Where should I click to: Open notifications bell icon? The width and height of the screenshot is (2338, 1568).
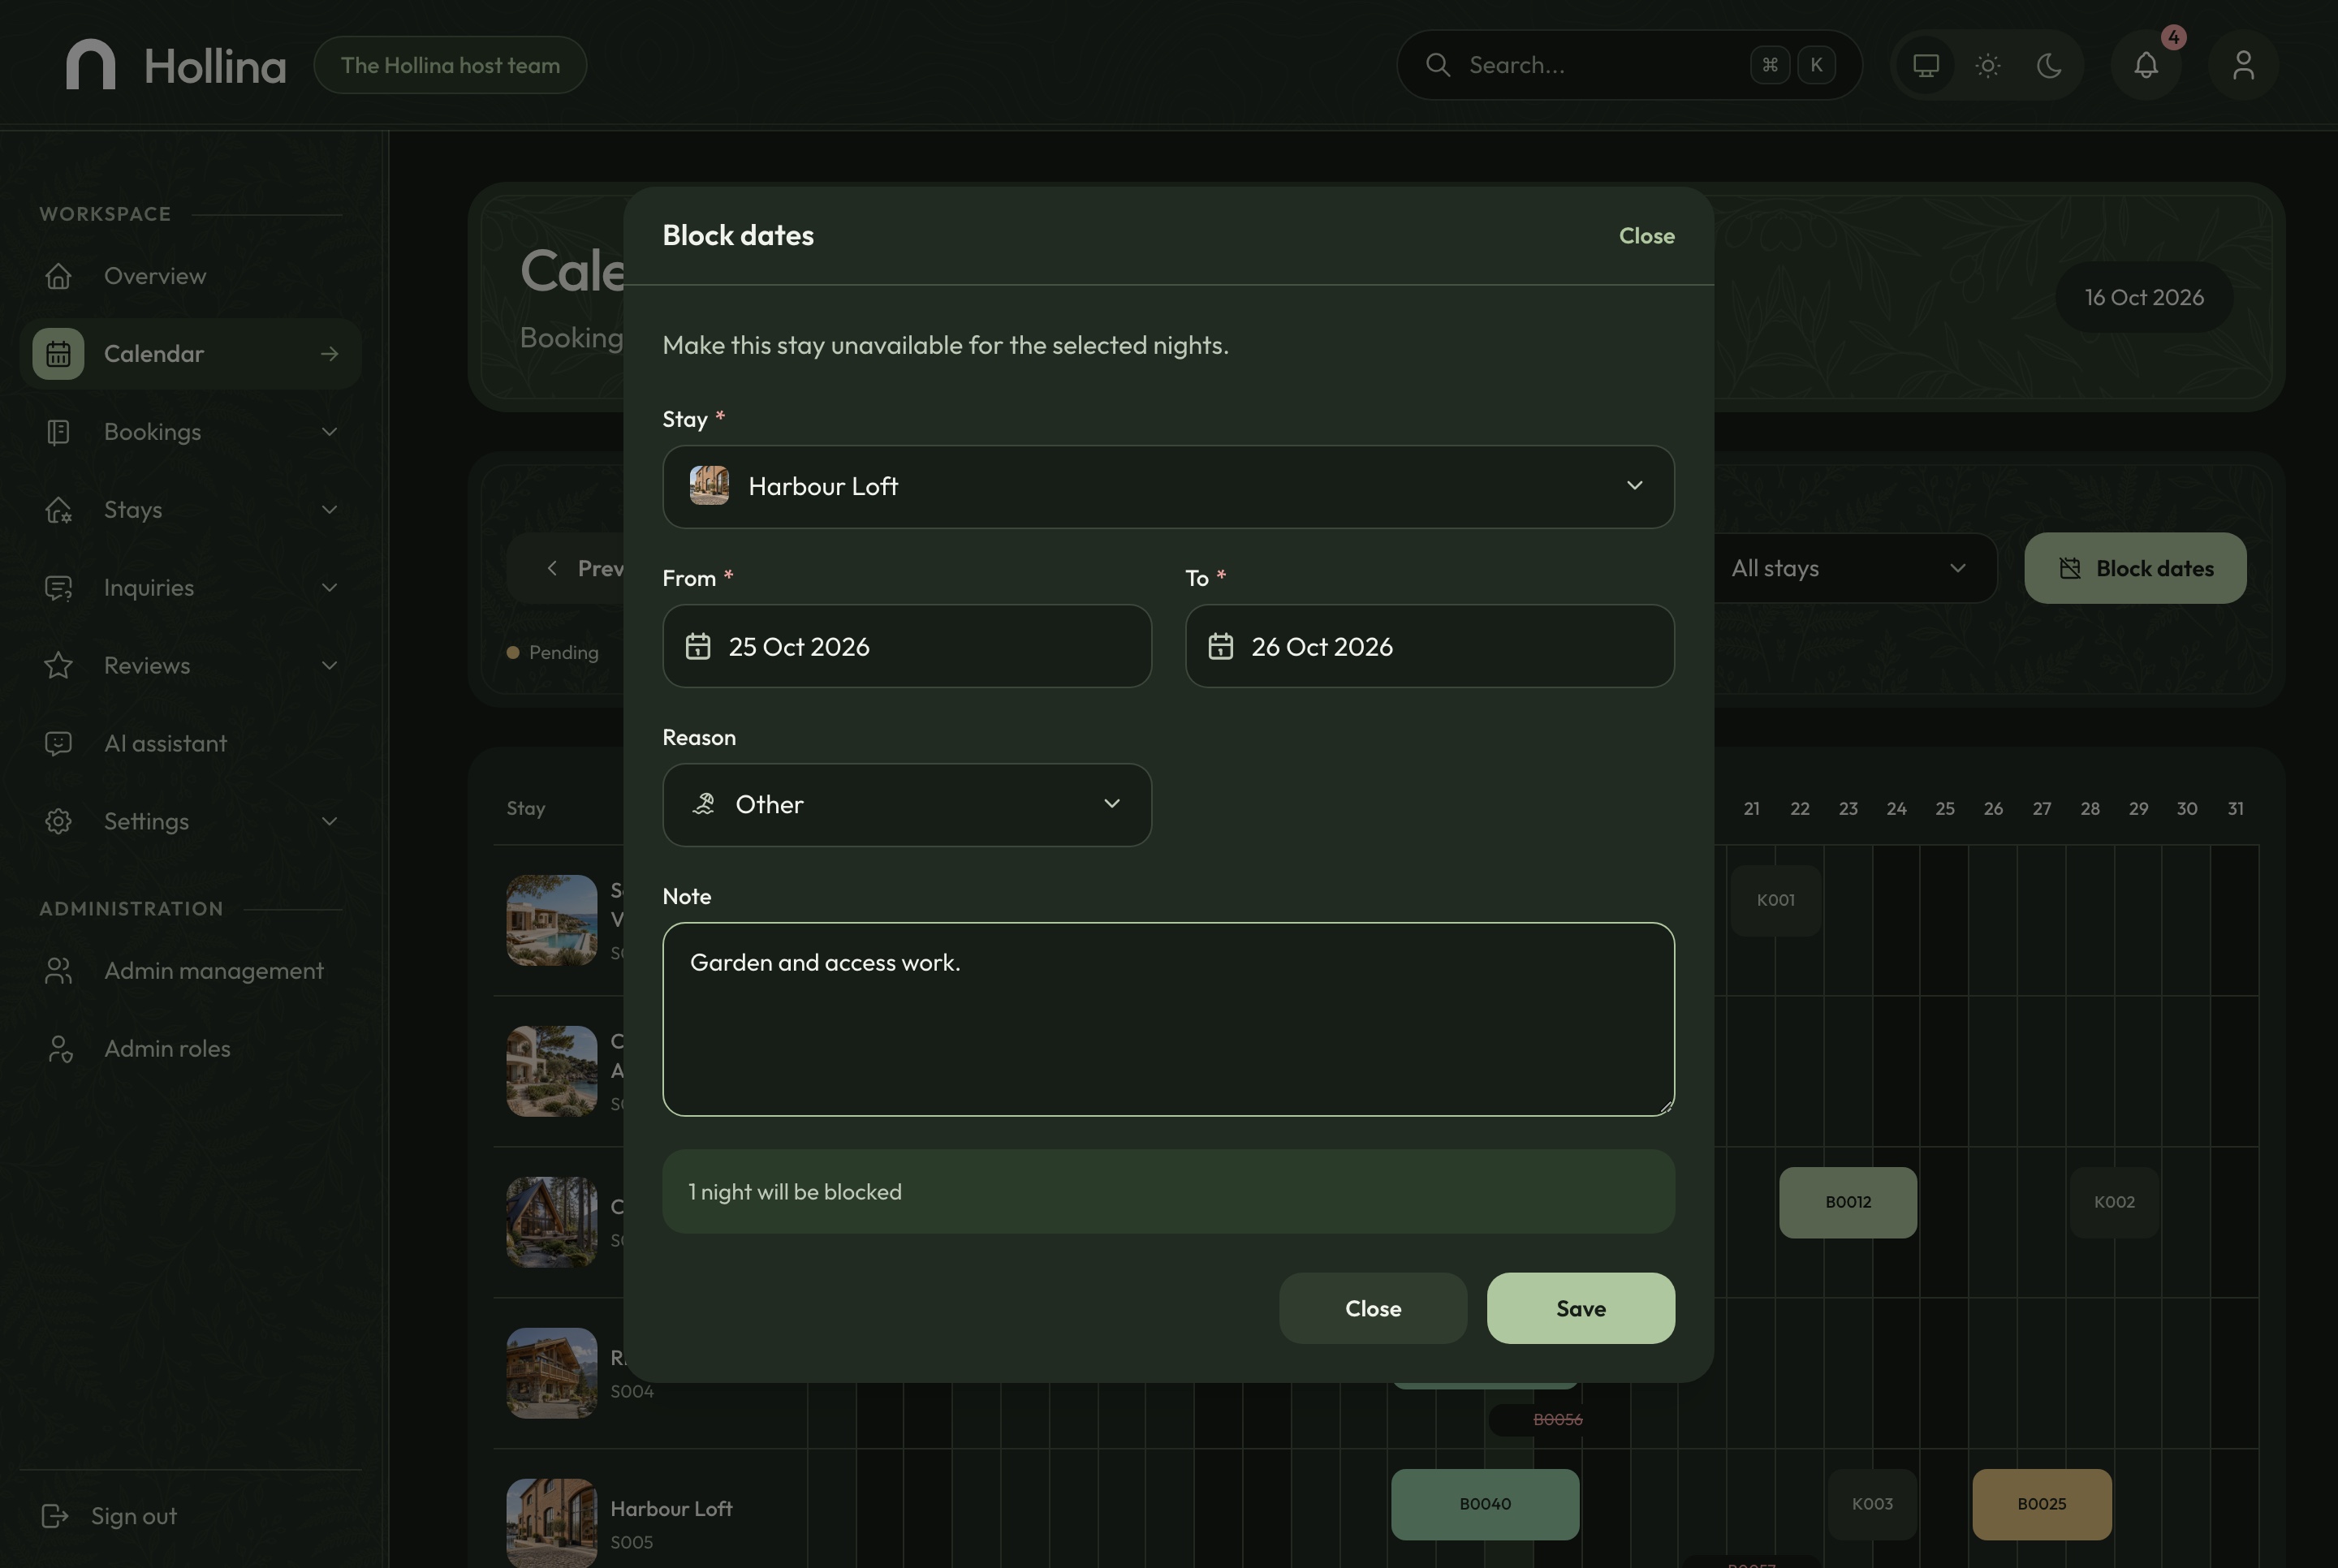coord(2146,65)
